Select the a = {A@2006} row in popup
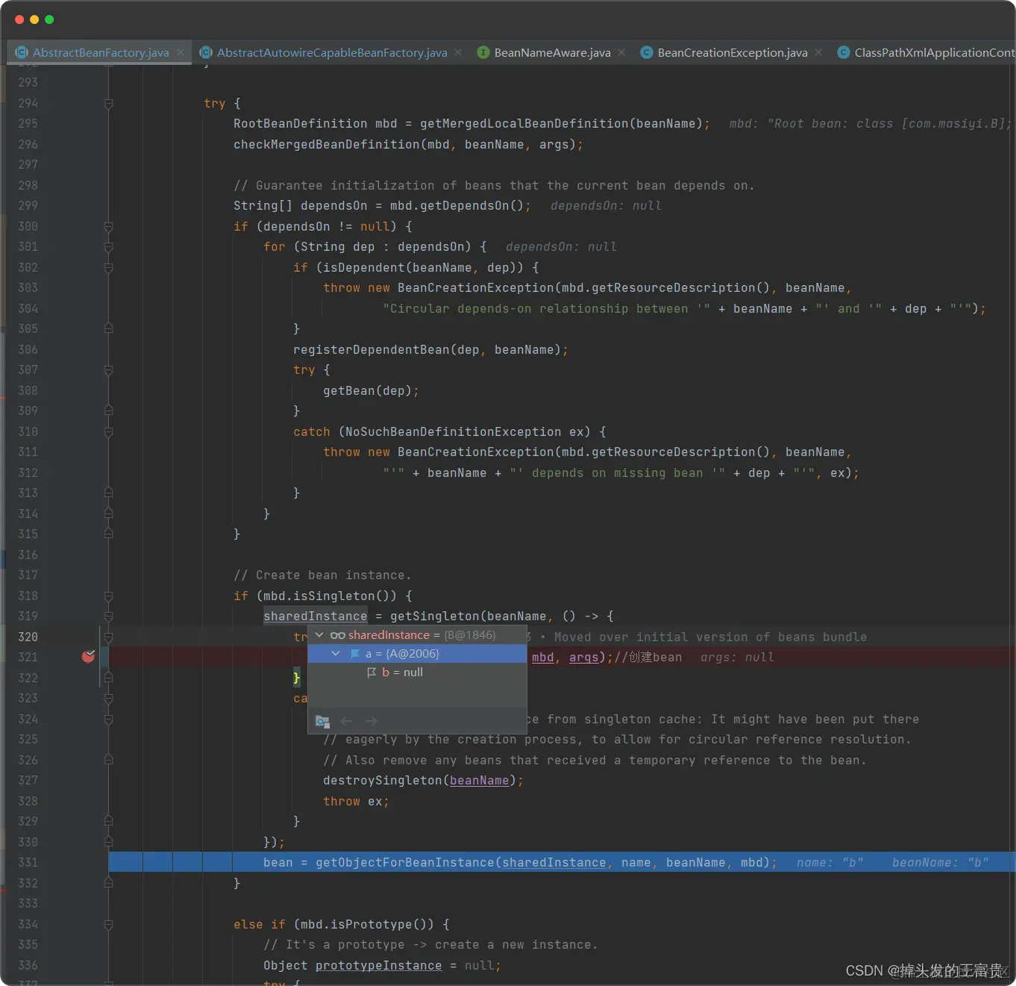This screenshot has width=1016, height=986. [x=417, y=654]
